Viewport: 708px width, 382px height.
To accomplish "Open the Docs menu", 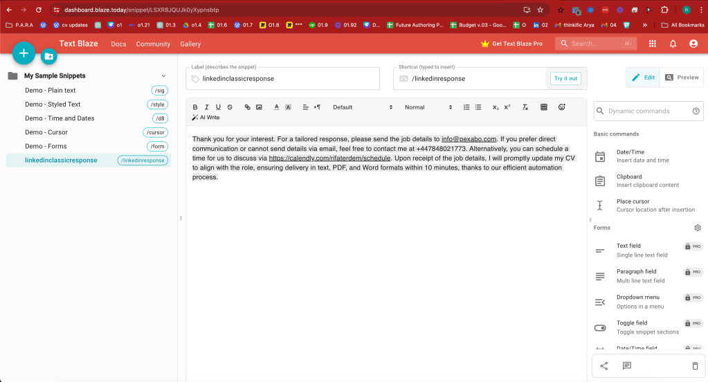I will click(118, 44).
